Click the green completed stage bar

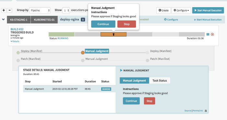[x=62, y=34]
